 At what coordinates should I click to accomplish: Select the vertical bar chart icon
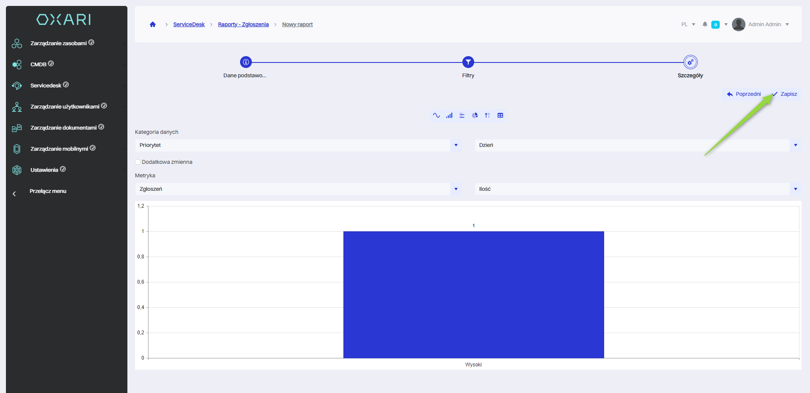click(449, 115)
